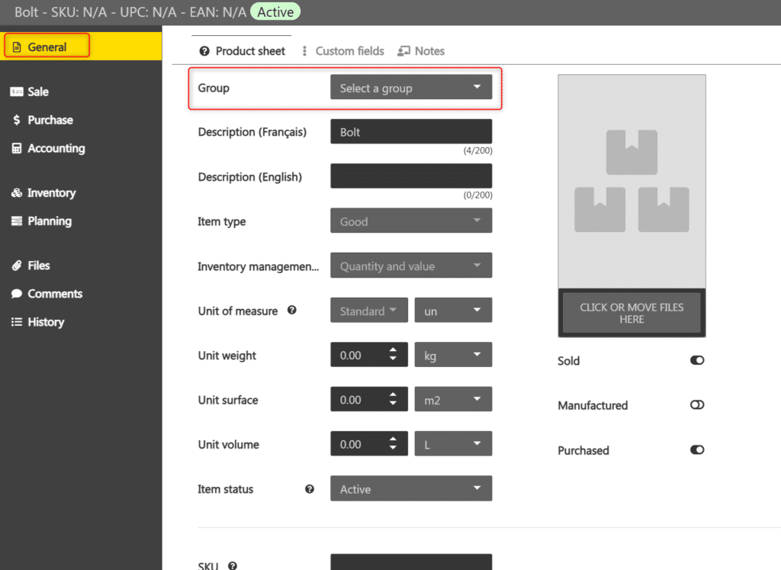Image resolution: width=781 pixels, height=570 pixels.
Task: Open the Notes tab
Action: [421, 51]
